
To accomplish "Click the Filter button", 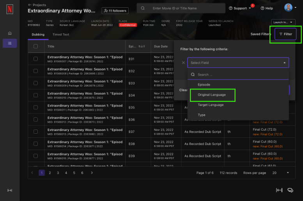I will coord(285,34).
